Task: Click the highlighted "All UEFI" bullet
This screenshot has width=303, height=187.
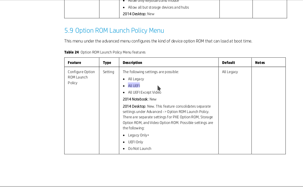Action: 134,86
